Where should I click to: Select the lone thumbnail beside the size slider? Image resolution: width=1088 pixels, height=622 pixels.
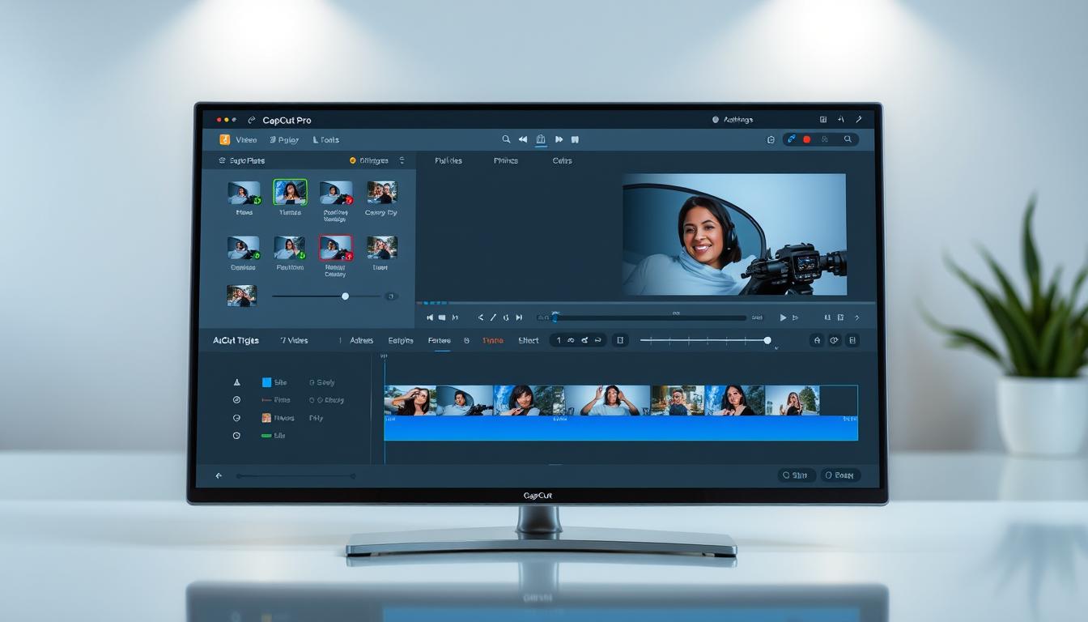242,296
